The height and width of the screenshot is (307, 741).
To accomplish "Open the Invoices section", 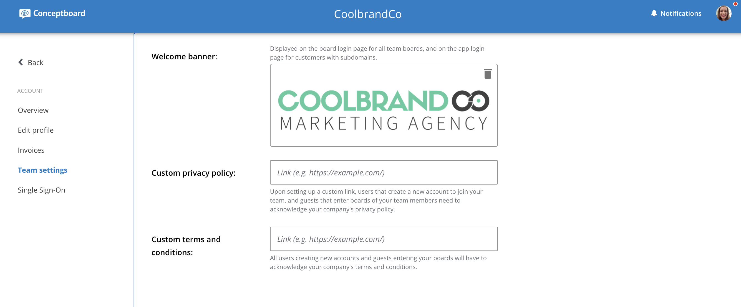I will [31, 150].
